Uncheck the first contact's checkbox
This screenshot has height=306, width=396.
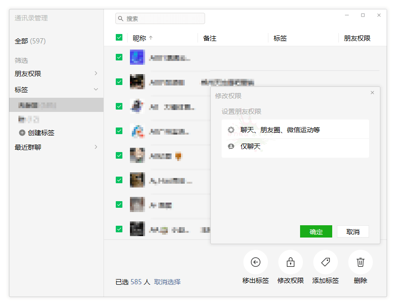119,57
